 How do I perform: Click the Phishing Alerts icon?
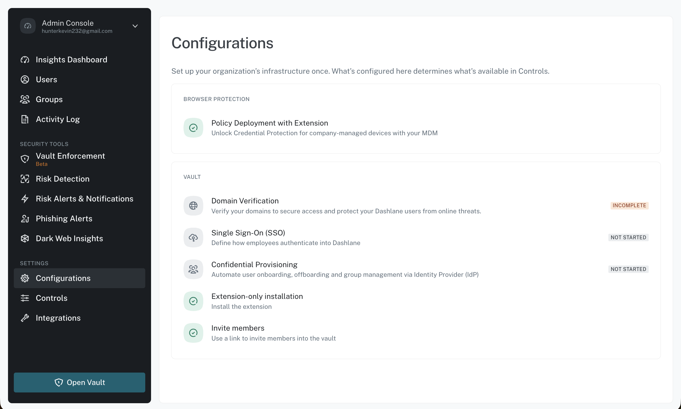(25, 219)
